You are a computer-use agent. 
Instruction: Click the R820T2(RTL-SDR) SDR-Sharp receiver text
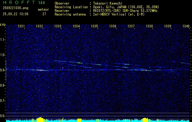pos(125,11)
